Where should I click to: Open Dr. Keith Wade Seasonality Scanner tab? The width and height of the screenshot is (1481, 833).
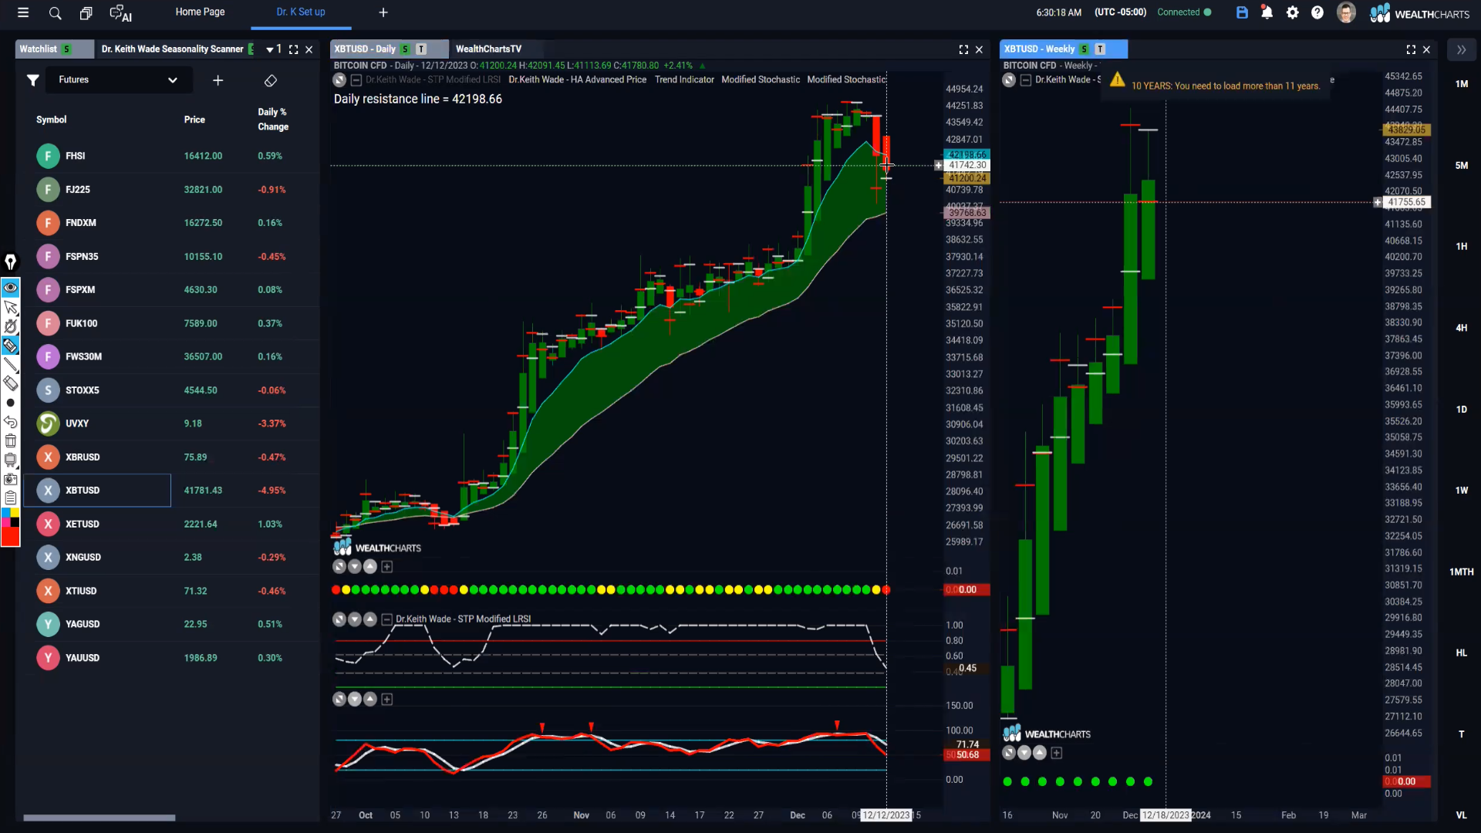(x=172, y=49)
